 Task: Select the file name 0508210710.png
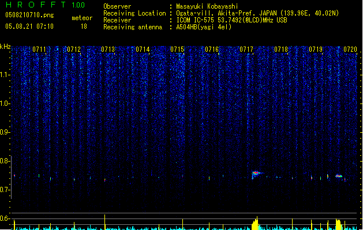[29, 15]
